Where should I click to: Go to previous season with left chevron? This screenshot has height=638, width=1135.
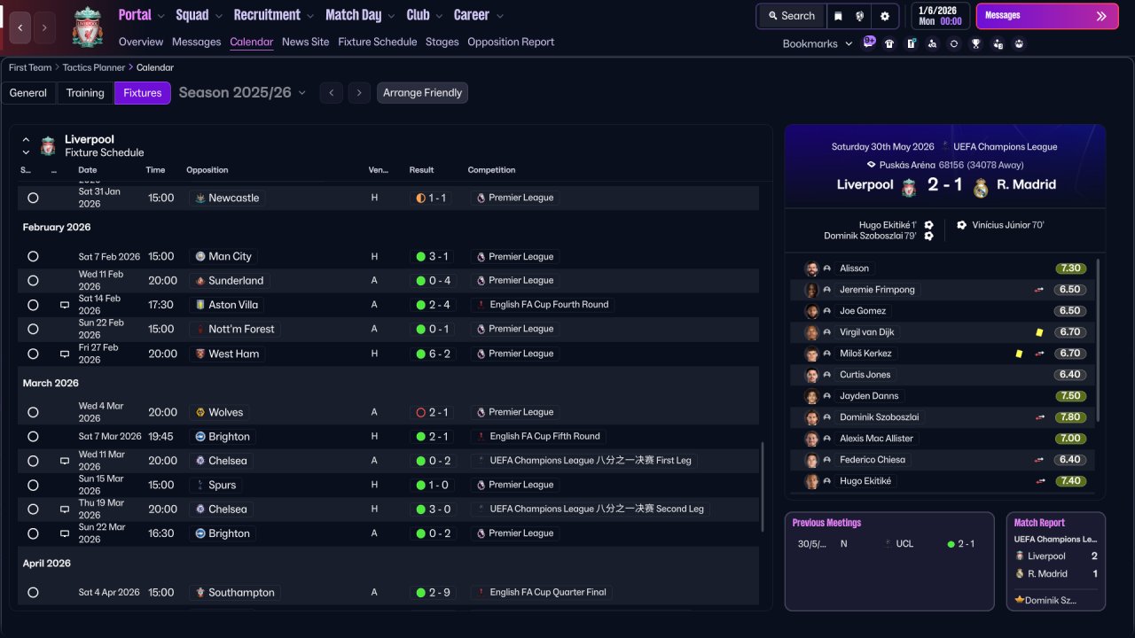tap(332, 93)
